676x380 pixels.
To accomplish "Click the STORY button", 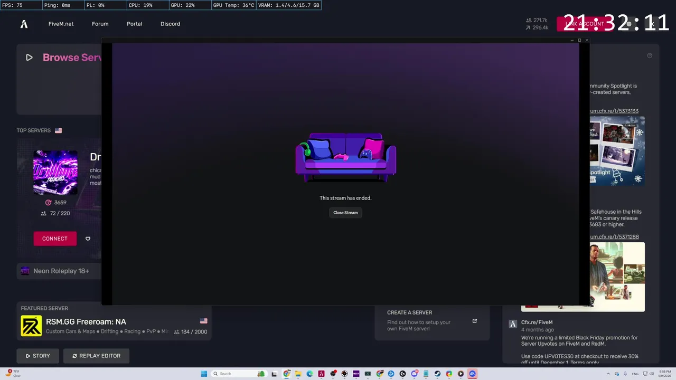I will click(x=37, y=356).
